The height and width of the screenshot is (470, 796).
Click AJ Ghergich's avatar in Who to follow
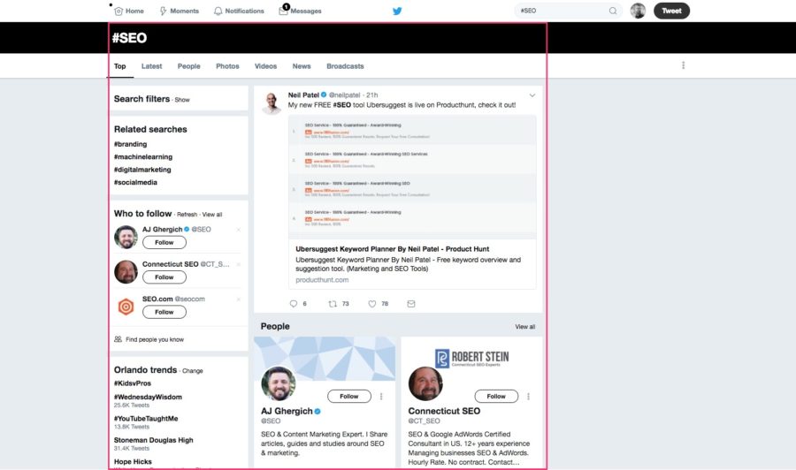(x=126, y=237)
